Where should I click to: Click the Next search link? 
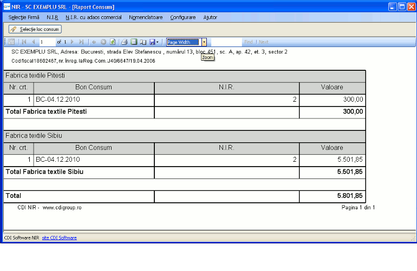point(264,42)
